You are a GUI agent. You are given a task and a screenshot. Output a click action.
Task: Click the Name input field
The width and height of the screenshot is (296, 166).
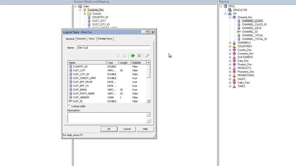tap(114, 47)
